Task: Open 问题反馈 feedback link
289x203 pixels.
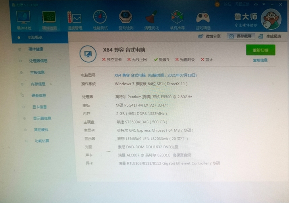Action: pyautogui.click(x=242, y=4)
